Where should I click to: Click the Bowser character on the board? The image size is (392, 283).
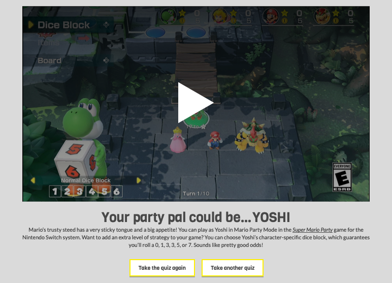click(251, 136)
